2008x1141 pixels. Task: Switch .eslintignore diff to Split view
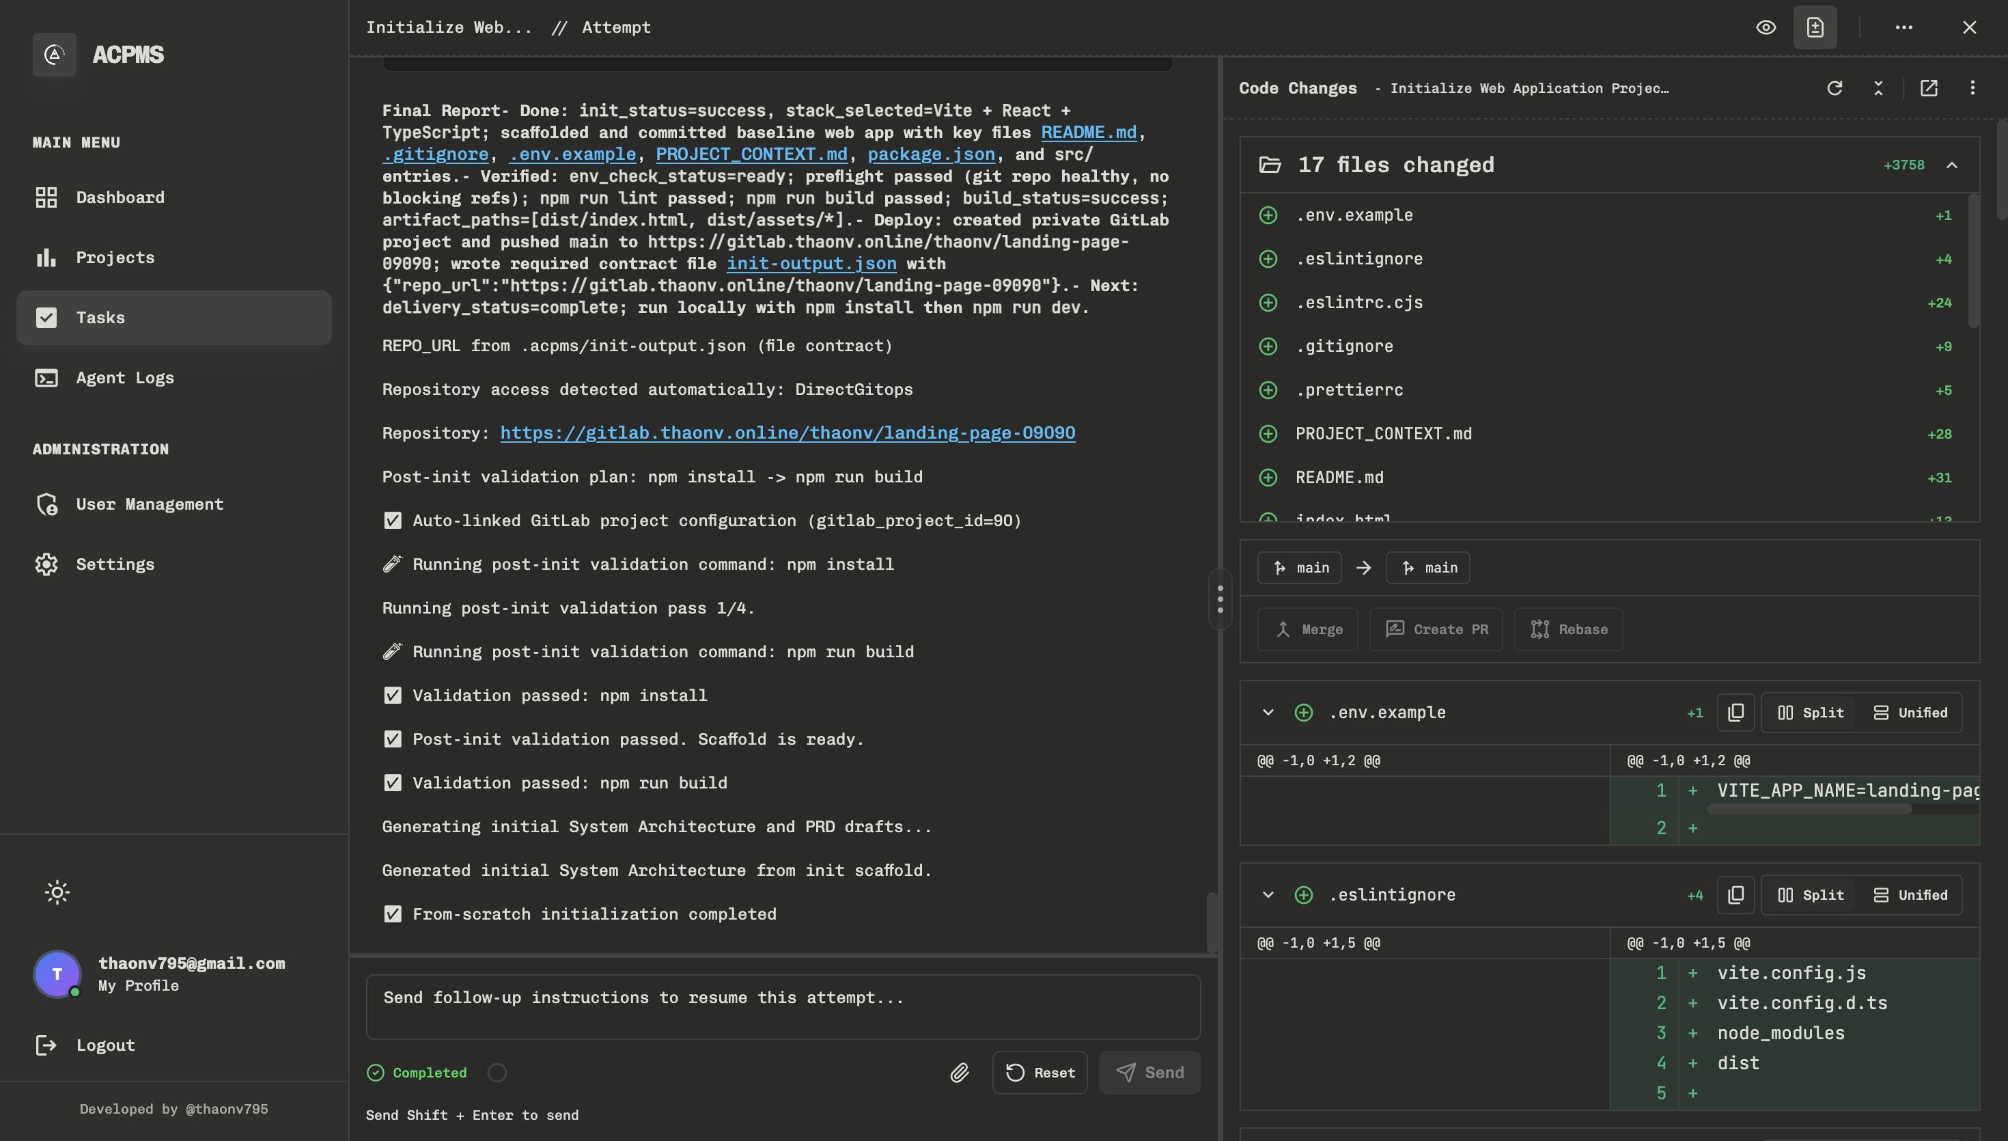click(x=1811, y=895)
